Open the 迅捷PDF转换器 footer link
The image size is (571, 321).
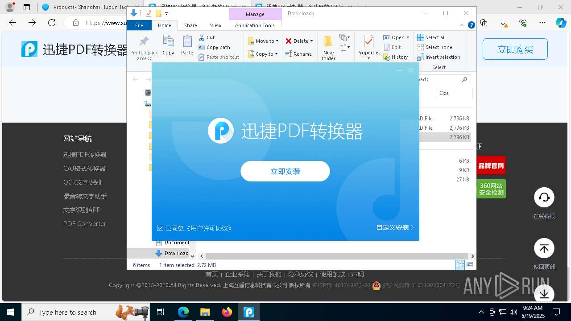click(85, 155)
